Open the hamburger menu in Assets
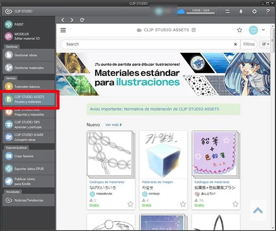This screenshot has width=276, height=231. click(63, 30)
